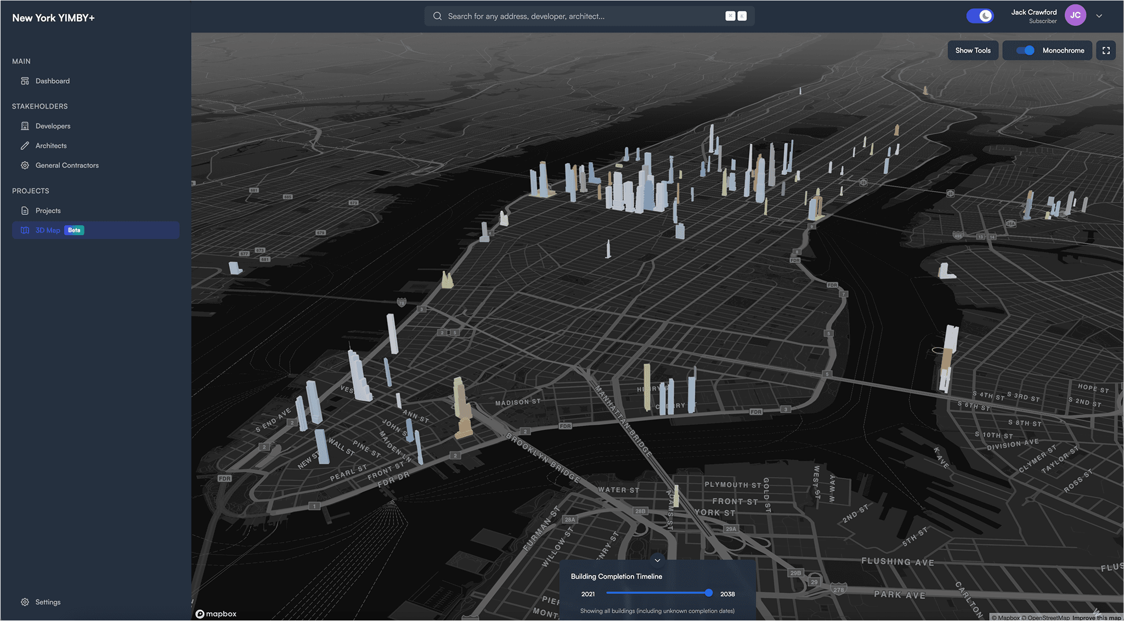Collapse the Building Completion Timeline panel
The image size is (1124, 621).
tap(657, 560)
